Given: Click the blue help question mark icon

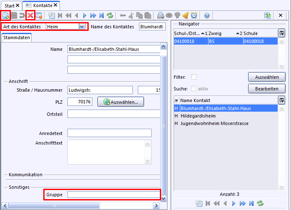Looking at the screenshot, I should [x=207, y=15].
